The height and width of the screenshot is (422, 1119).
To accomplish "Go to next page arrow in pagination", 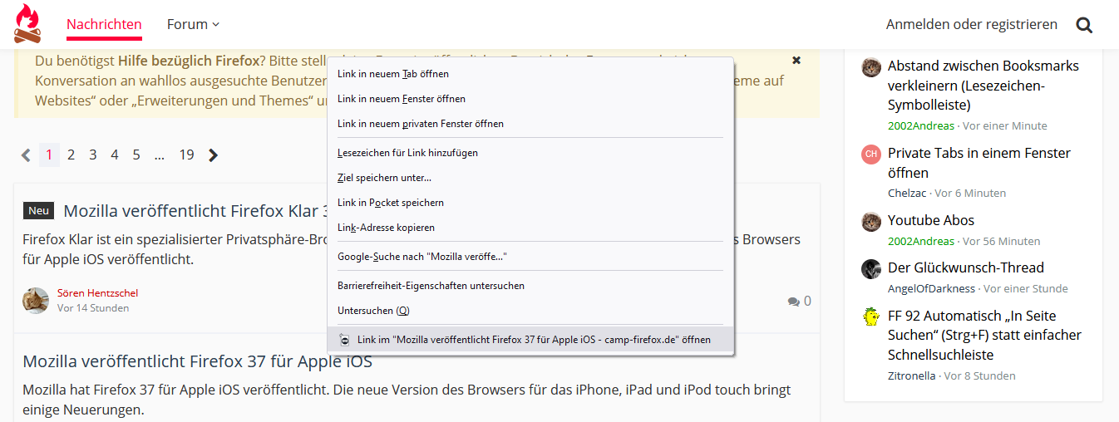I will tap(213, 155).
